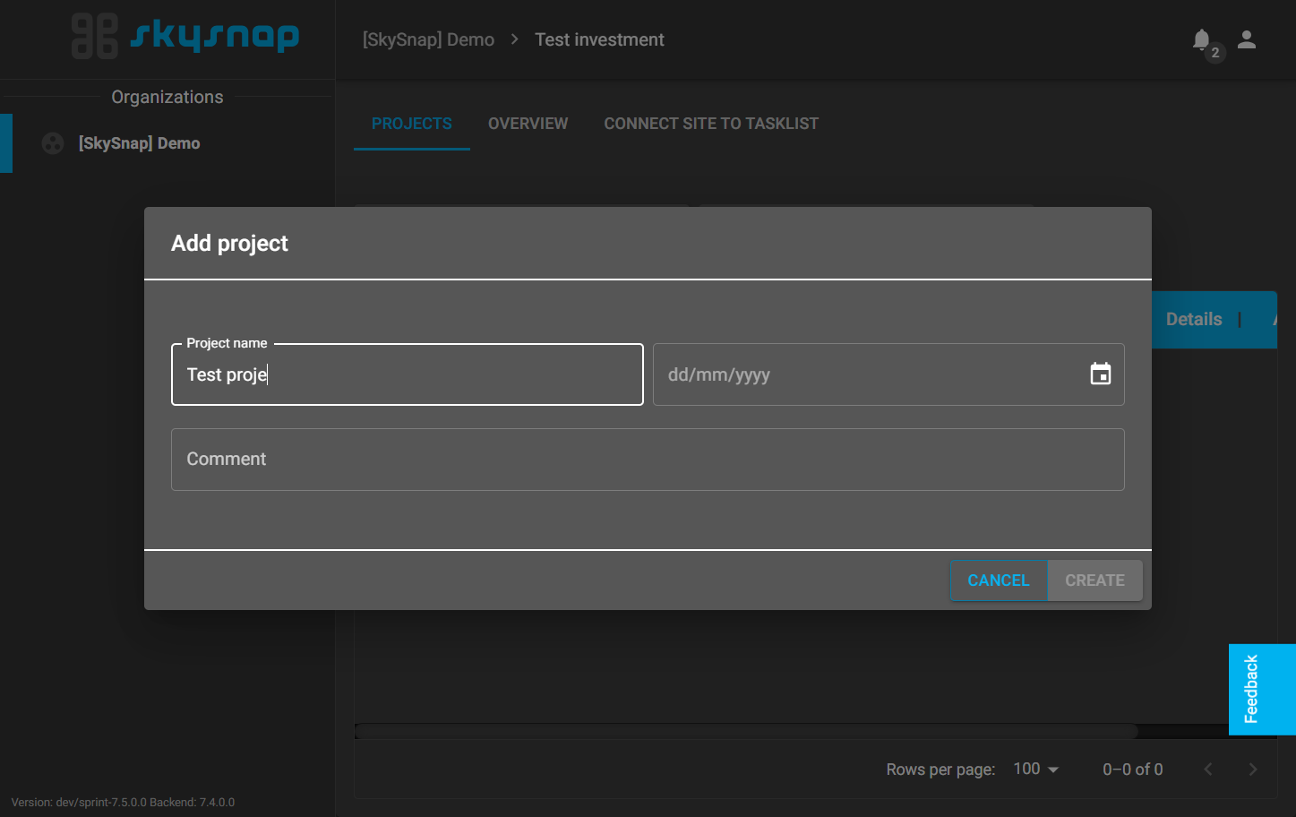The width and height of the screenshot is (1296, 817).
Task: Focus the Project name field
Action: coord(408,374)
